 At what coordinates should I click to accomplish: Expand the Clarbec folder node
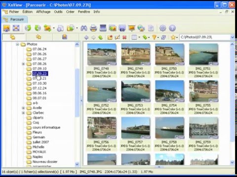[23, 113]
